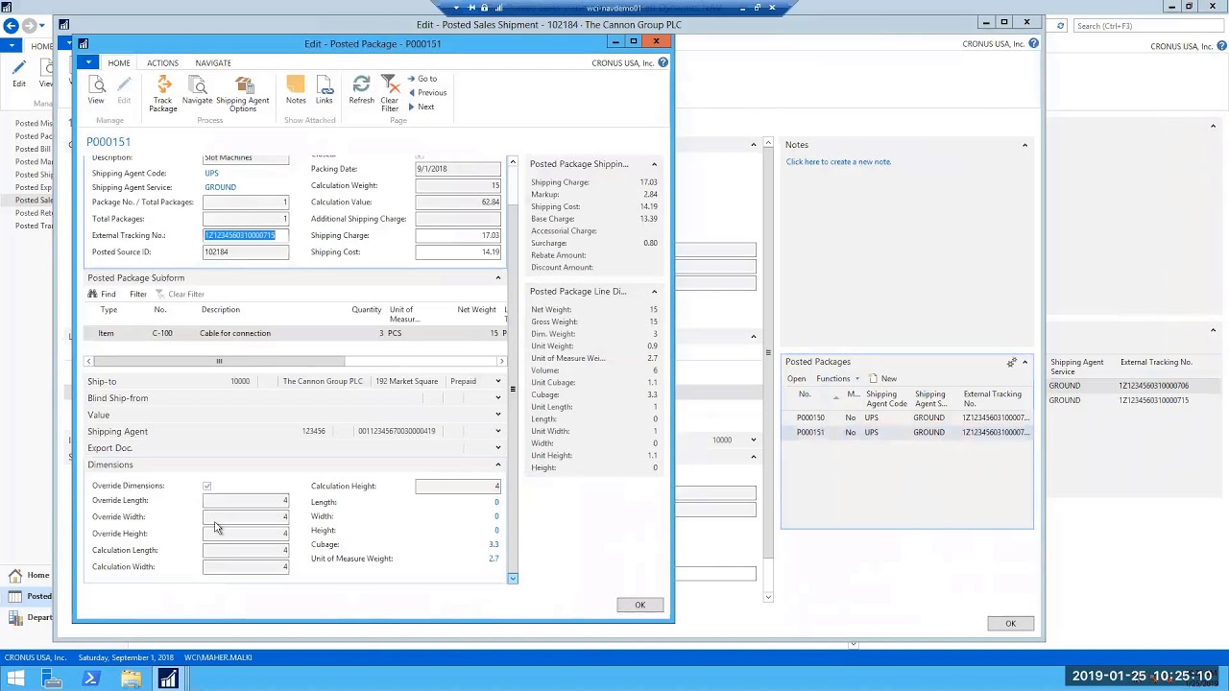Expand Shipping Agent FastTab
The height and width of the screenshot is (691, 1229).
(497, 432)
